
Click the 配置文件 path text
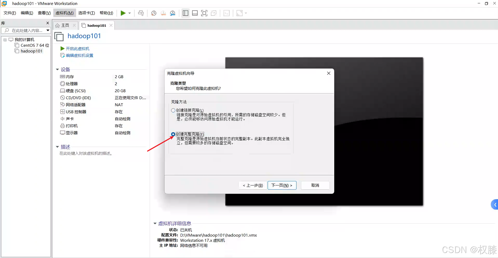218,235
